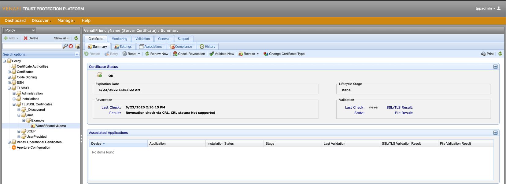
Task: Open the Dashboard menu item
Action: tap(15, 20)
